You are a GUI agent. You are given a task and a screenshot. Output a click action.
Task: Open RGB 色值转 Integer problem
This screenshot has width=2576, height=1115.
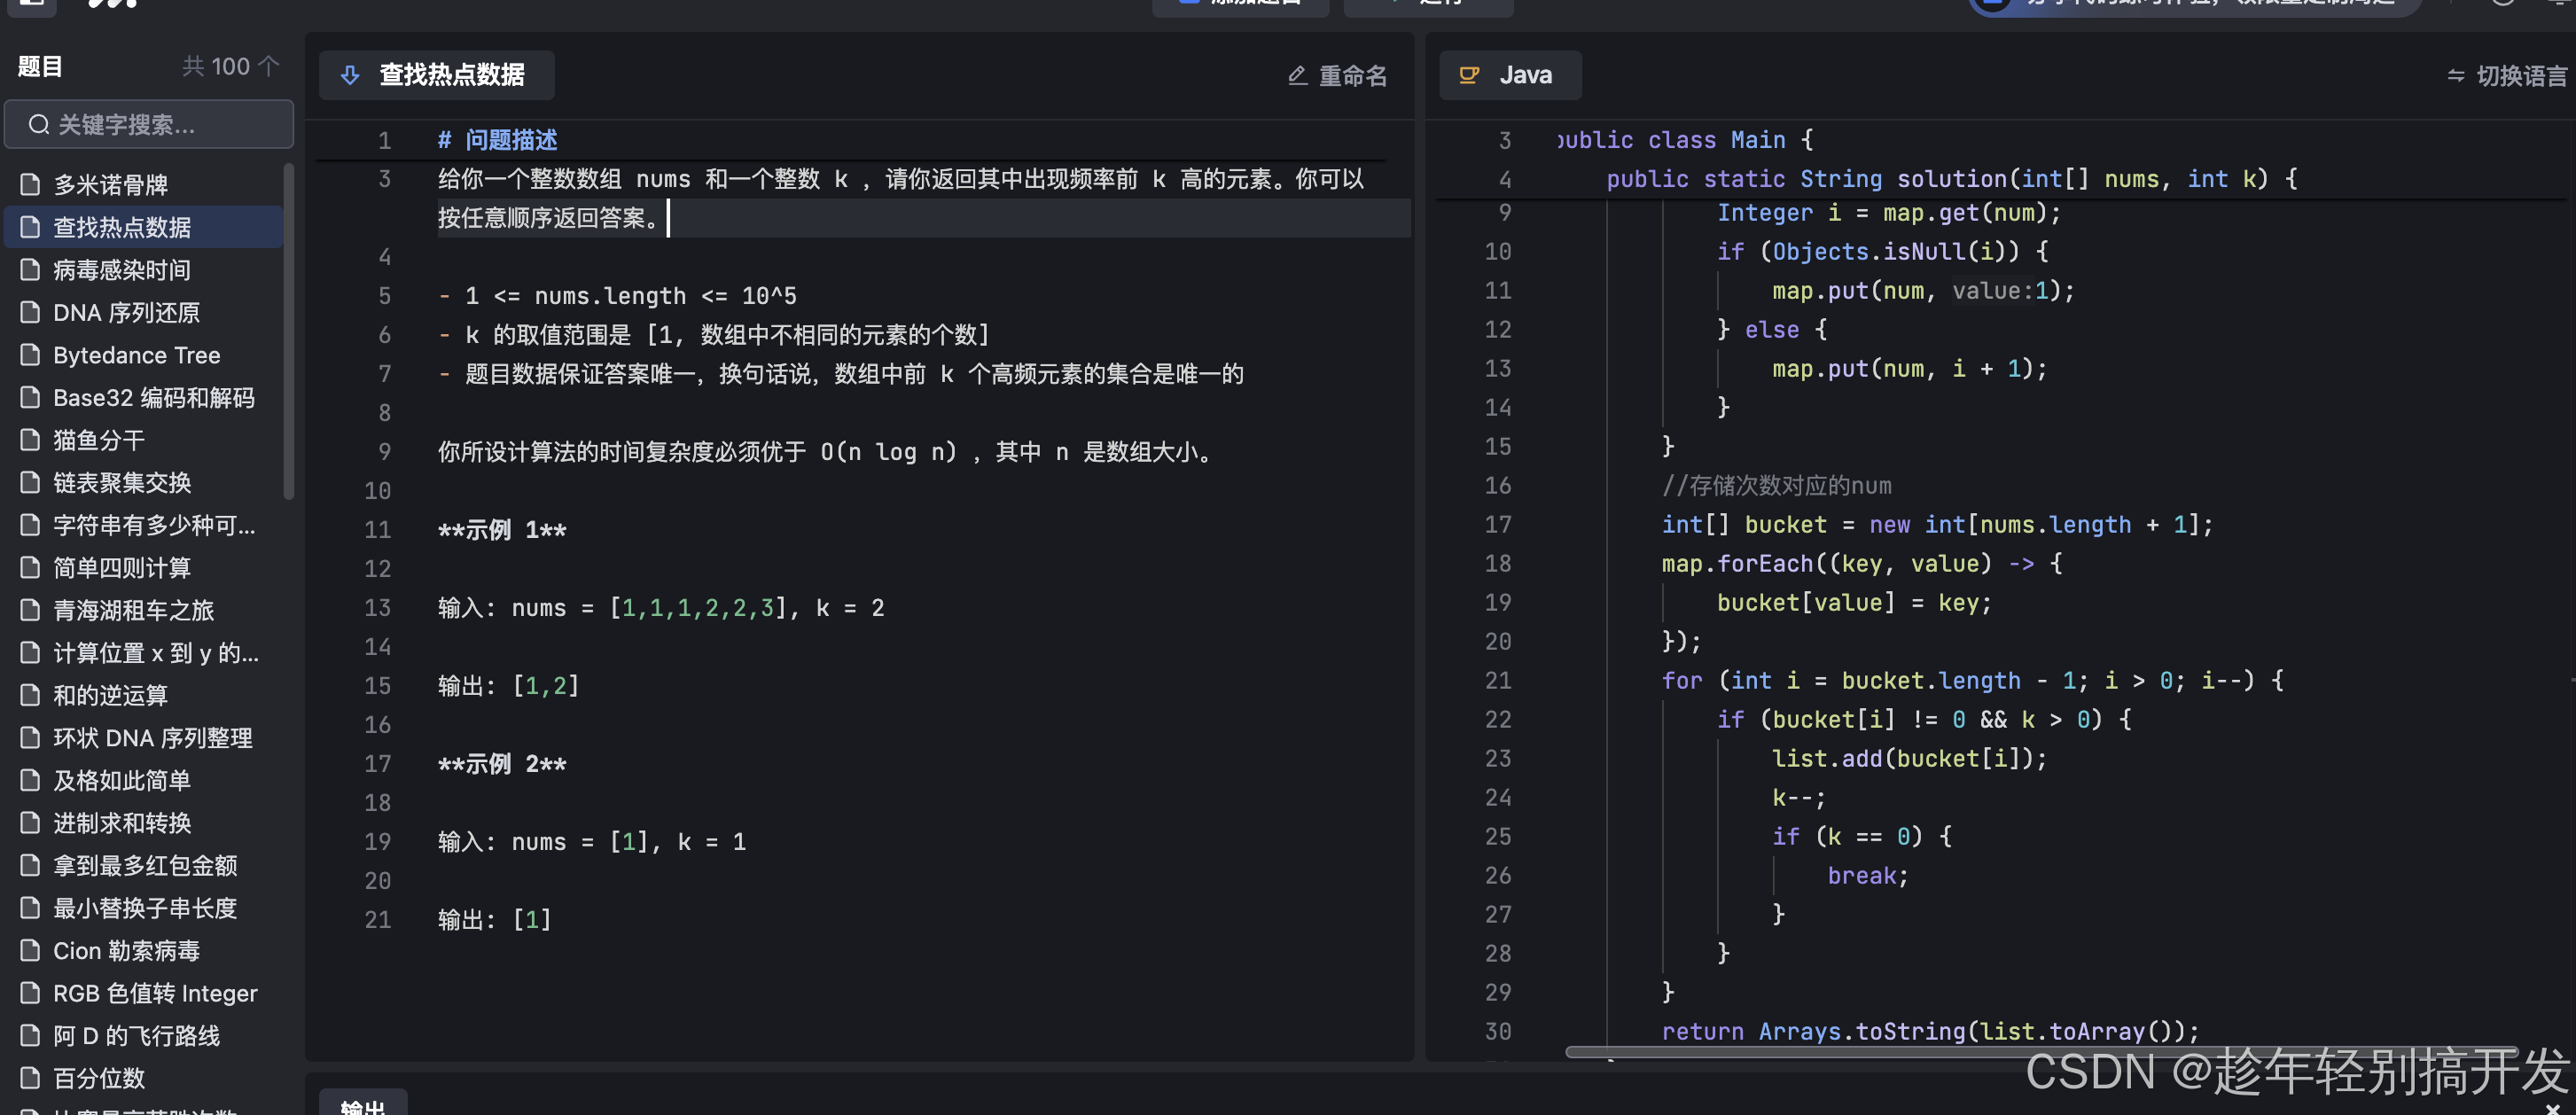155,993
